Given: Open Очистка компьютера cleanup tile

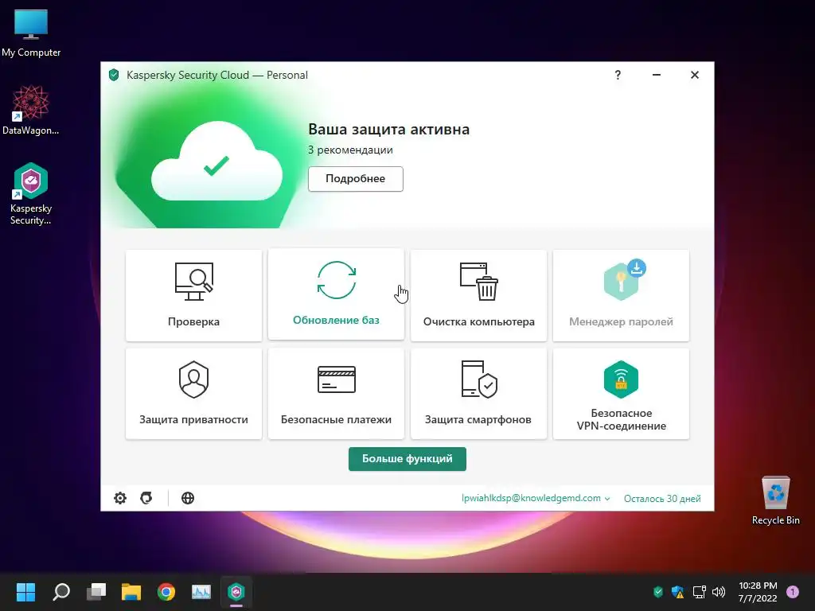Looking at the screenshot, I should click(x=478, y=295).
